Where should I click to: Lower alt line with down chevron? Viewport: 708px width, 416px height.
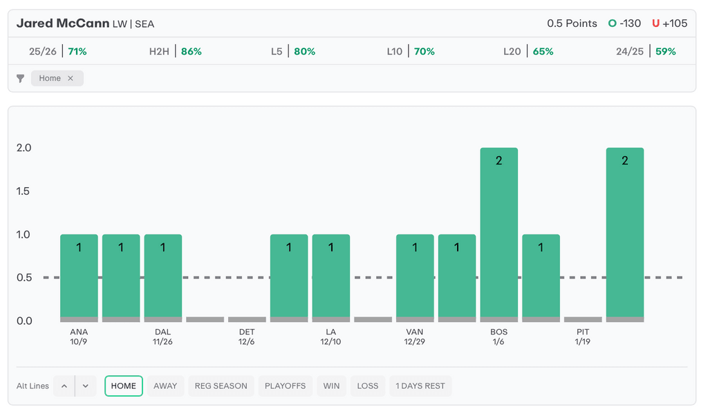tap(85, 386)
